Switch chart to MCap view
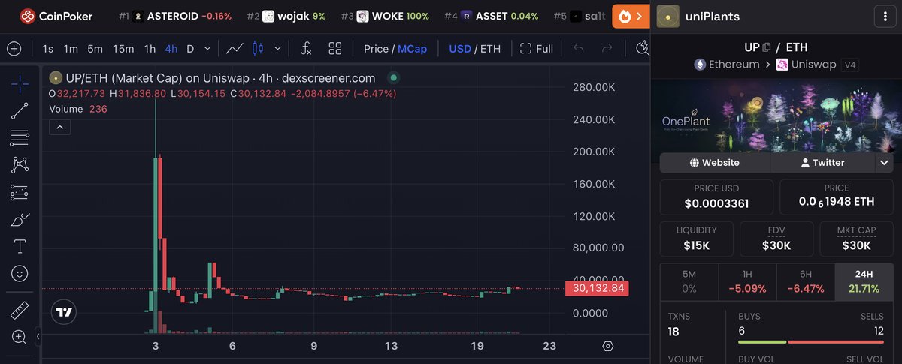This screenshot has width=902, height=364. click(x=412, y=49)
